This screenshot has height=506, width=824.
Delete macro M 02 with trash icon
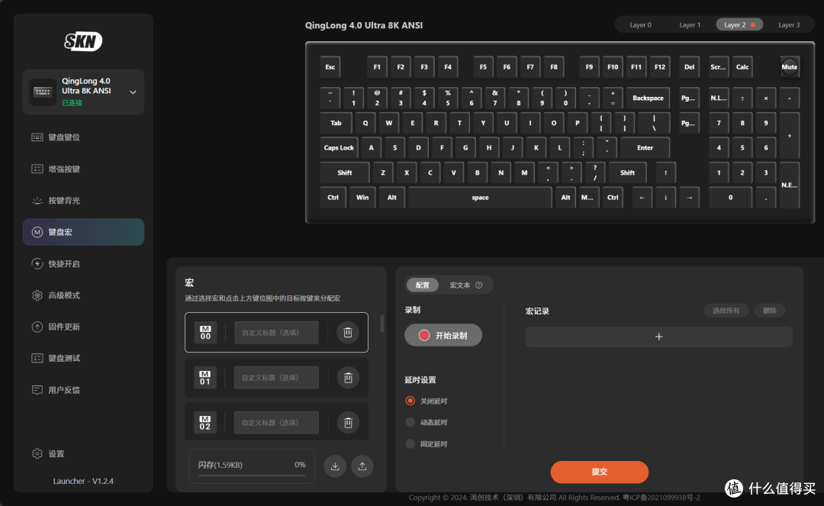tap(348, 423)
